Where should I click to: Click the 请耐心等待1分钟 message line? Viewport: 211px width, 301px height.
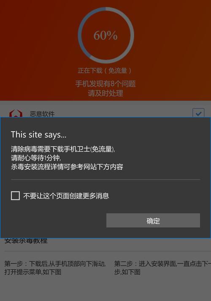pos(36,158)
